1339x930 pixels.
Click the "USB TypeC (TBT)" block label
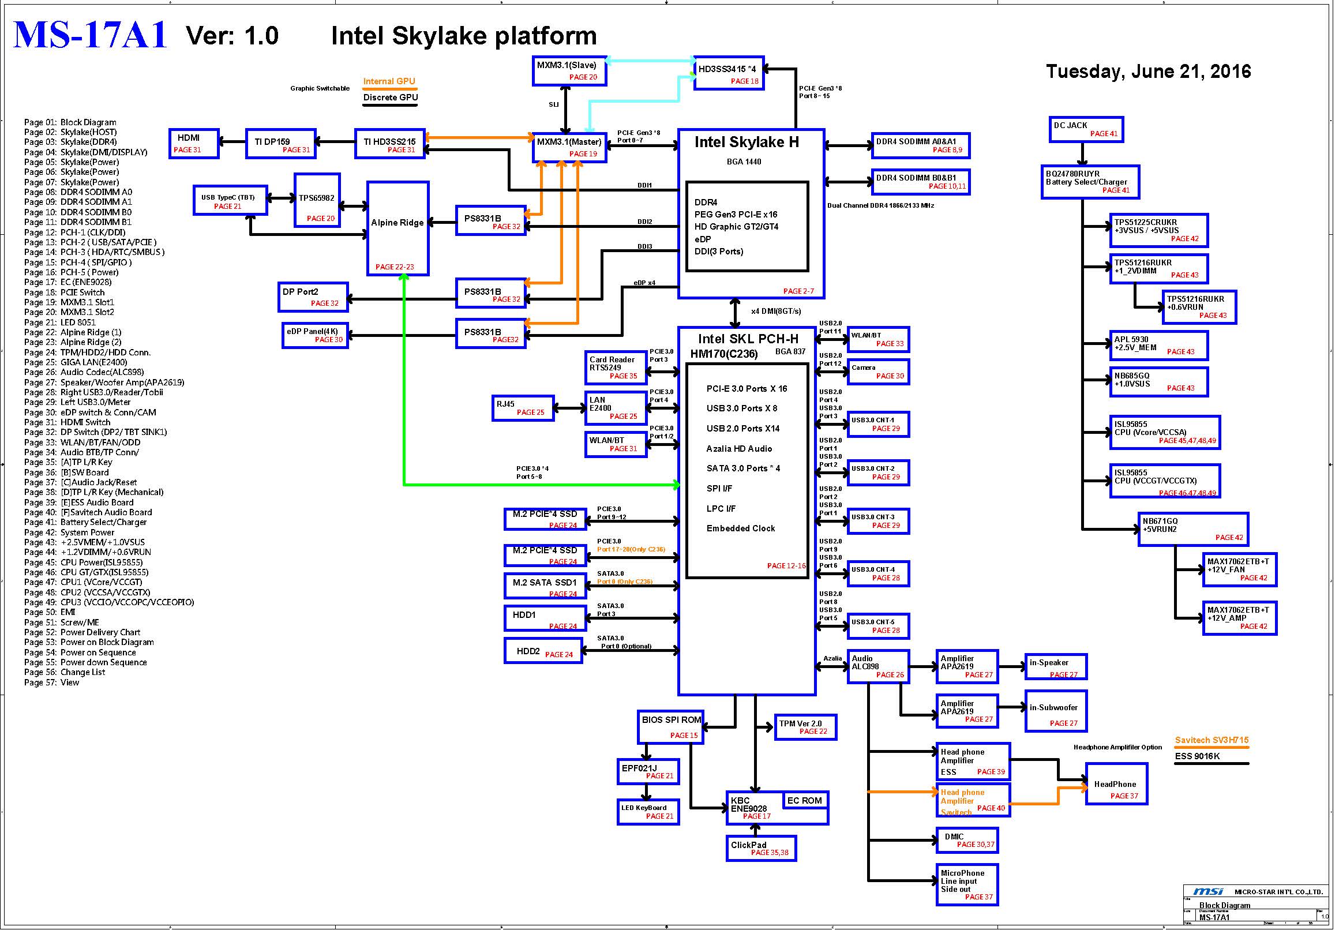tap(228, 197)
